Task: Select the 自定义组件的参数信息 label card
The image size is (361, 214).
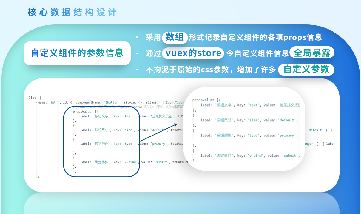Action: click(x=77, y=53)
